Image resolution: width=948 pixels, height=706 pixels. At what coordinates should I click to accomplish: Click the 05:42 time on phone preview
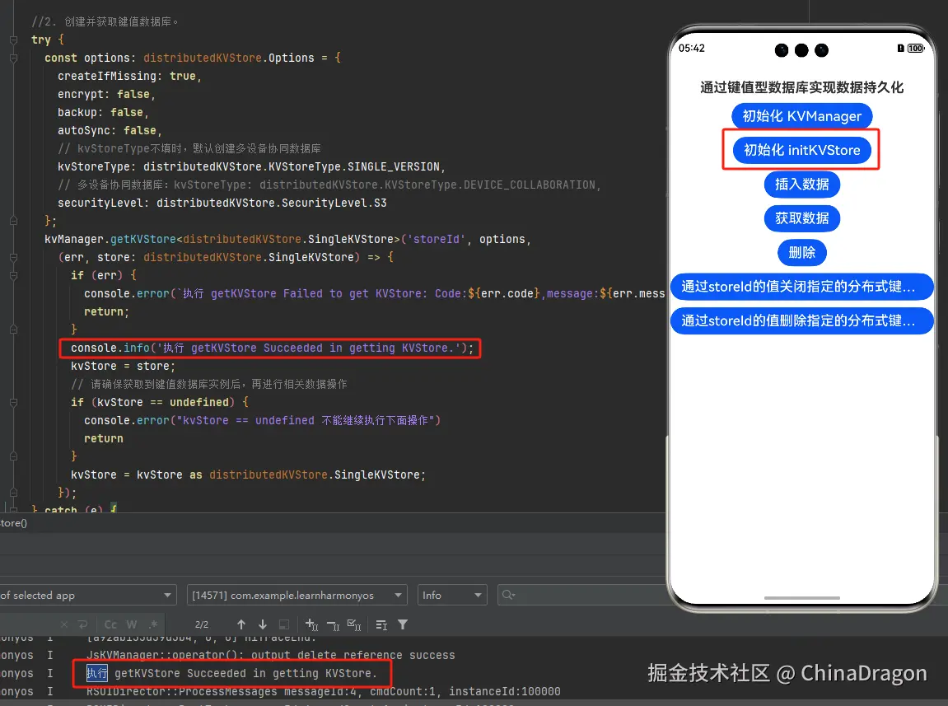[x=692, y=49]
